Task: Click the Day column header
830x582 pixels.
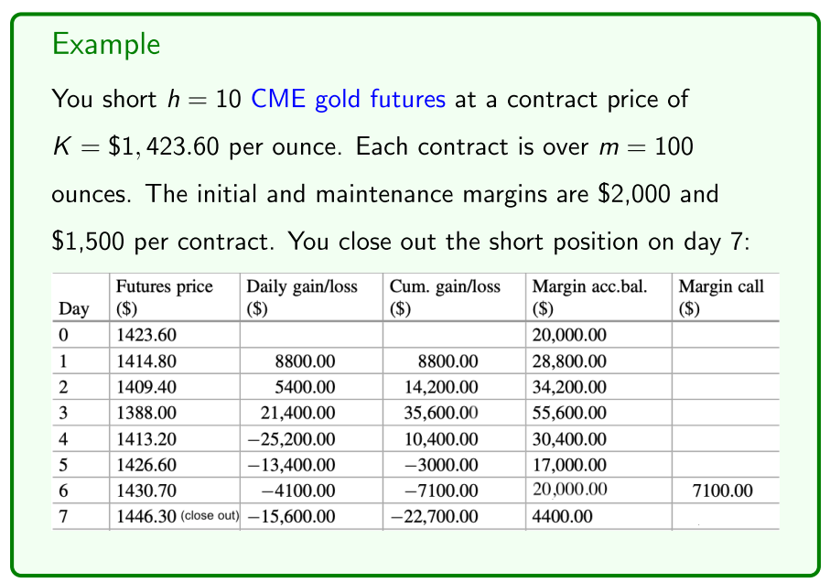Action: tap(74, 308)
